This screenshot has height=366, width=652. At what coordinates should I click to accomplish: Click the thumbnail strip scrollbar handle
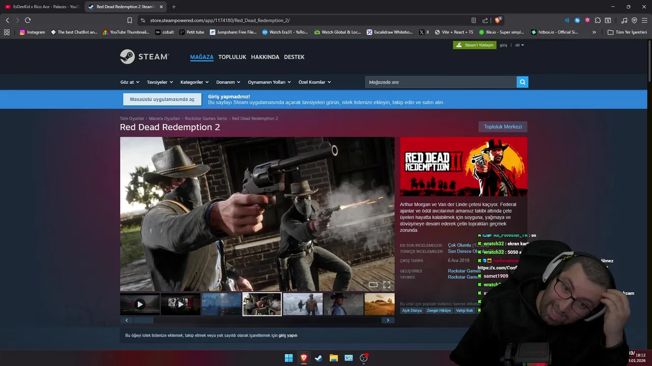click(143, 320)
